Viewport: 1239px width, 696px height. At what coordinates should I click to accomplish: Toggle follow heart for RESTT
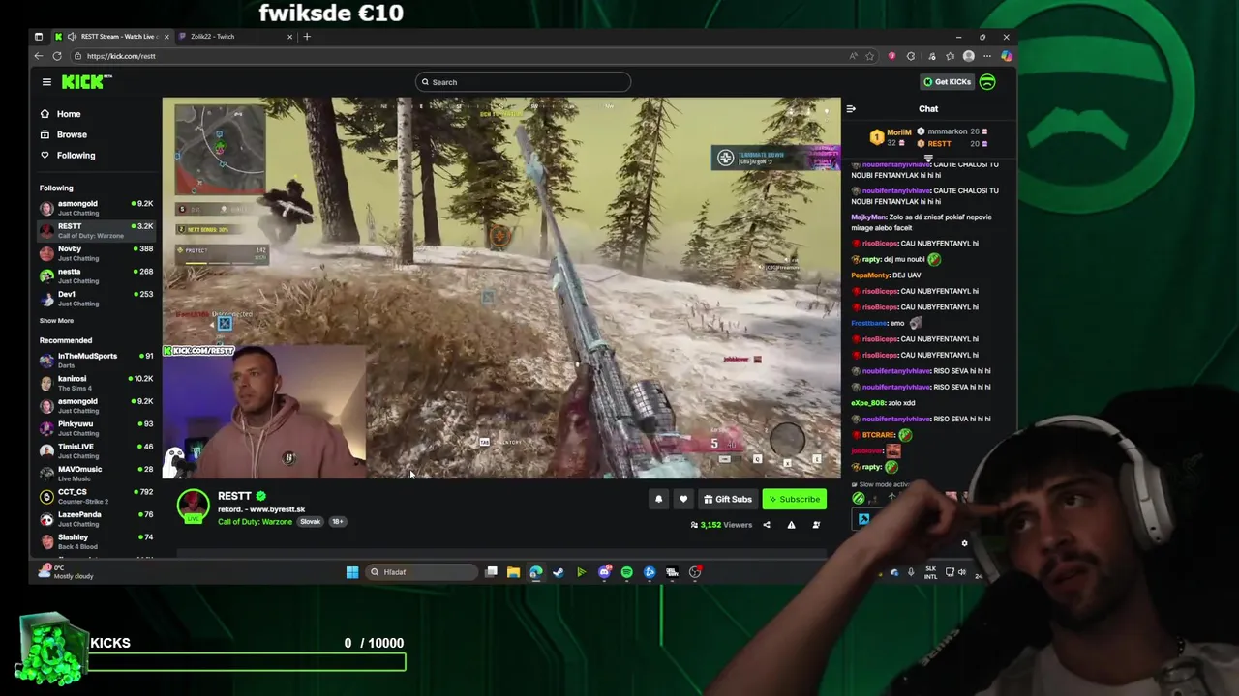(683, 499)
